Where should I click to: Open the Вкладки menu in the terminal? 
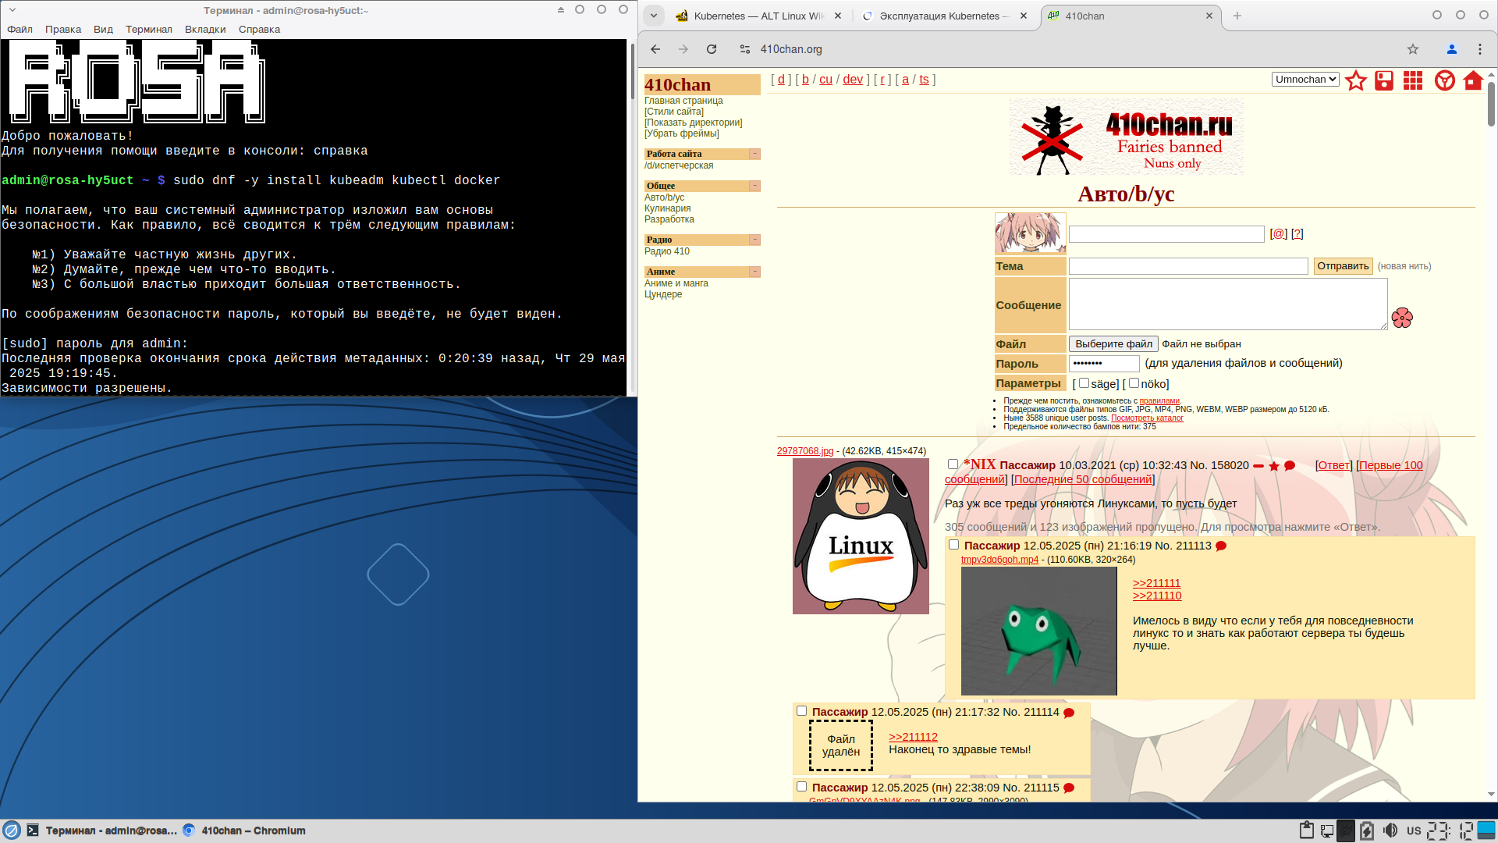205,30
